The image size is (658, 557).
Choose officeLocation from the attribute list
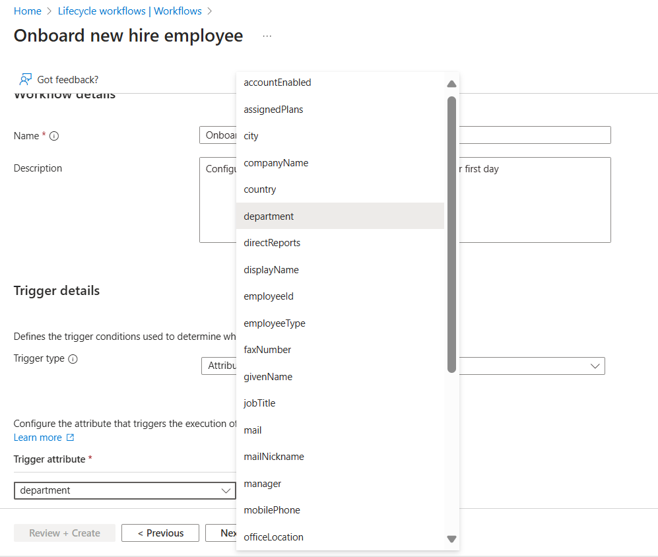pos(340,537)
